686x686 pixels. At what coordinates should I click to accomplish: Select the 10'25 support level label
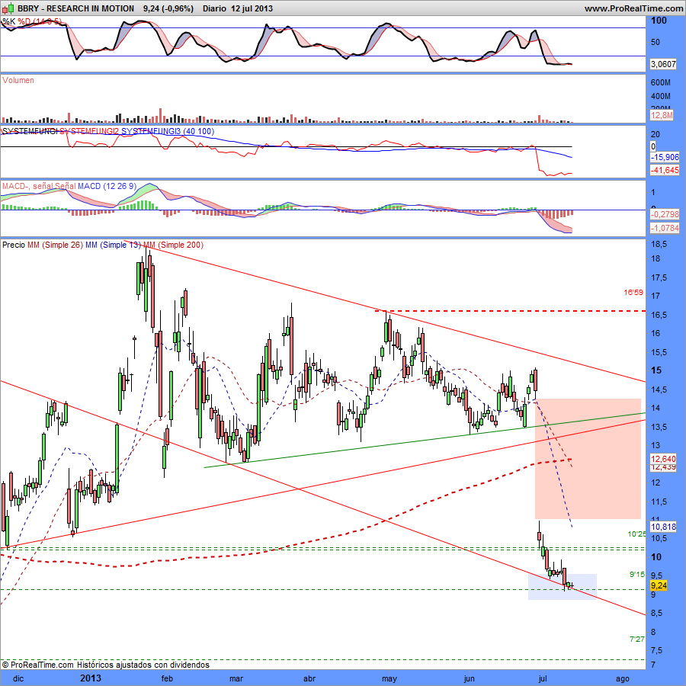[636, 534]
